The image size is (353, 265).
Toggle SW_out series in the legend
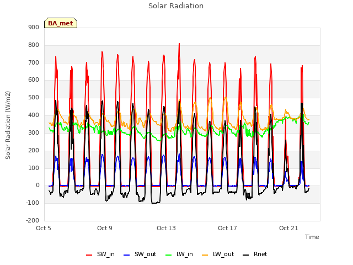[x=140, y=254]
